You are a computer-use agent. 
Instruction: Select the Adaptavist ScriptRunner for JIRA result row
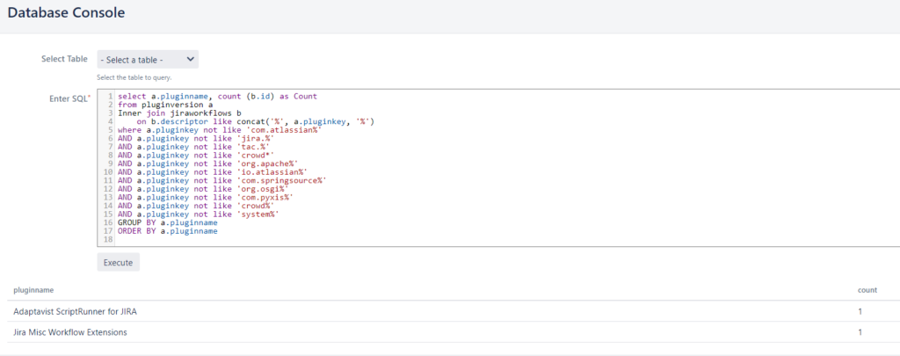[75, 311]
